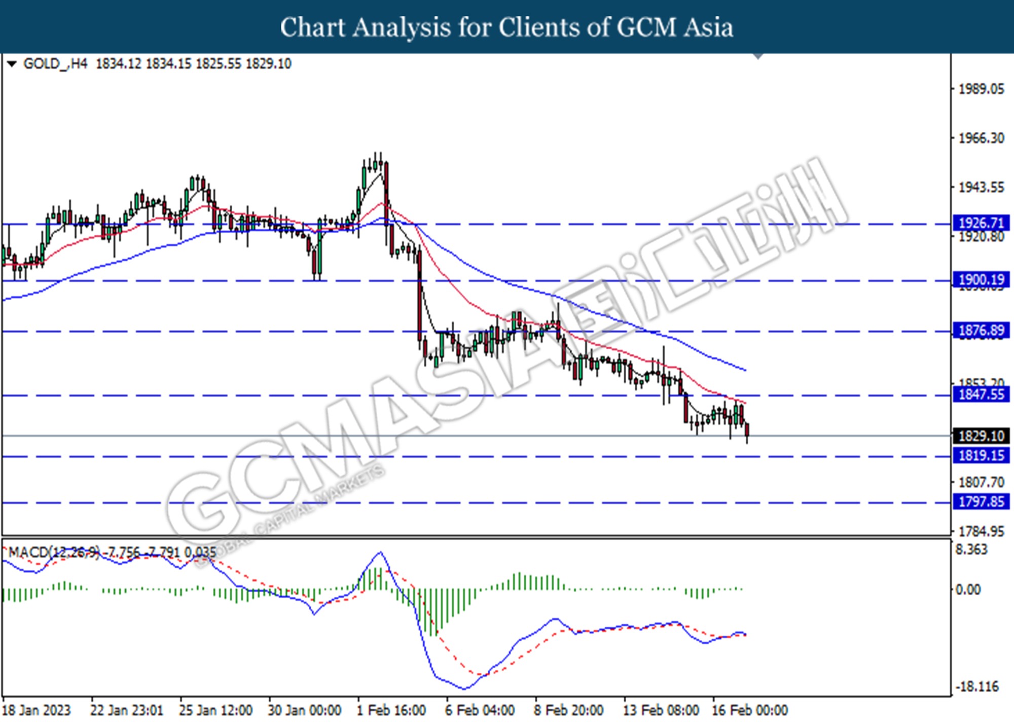Viewport: 1014px width, 724px height.
Task: Click the 8 Feb 20:00 time label
Action: 568,710
